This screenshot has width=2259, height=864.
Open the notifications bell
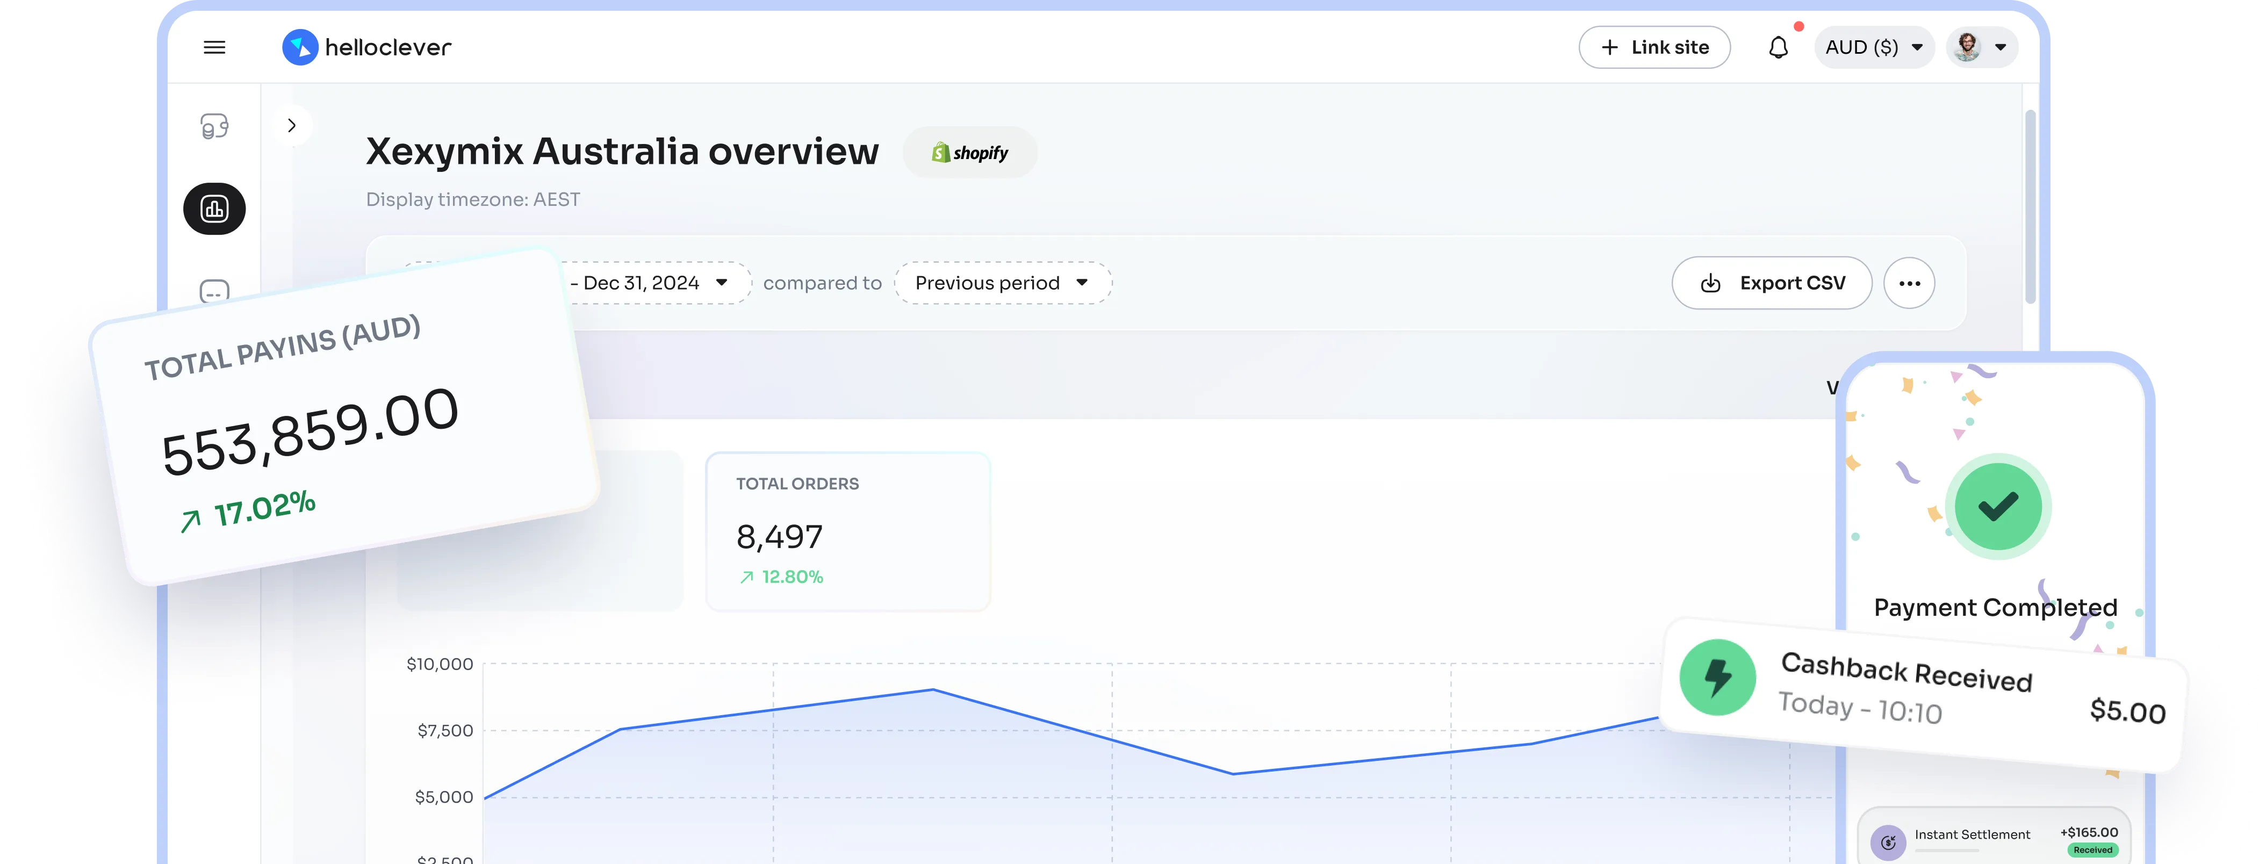[x=1778, y=47]
